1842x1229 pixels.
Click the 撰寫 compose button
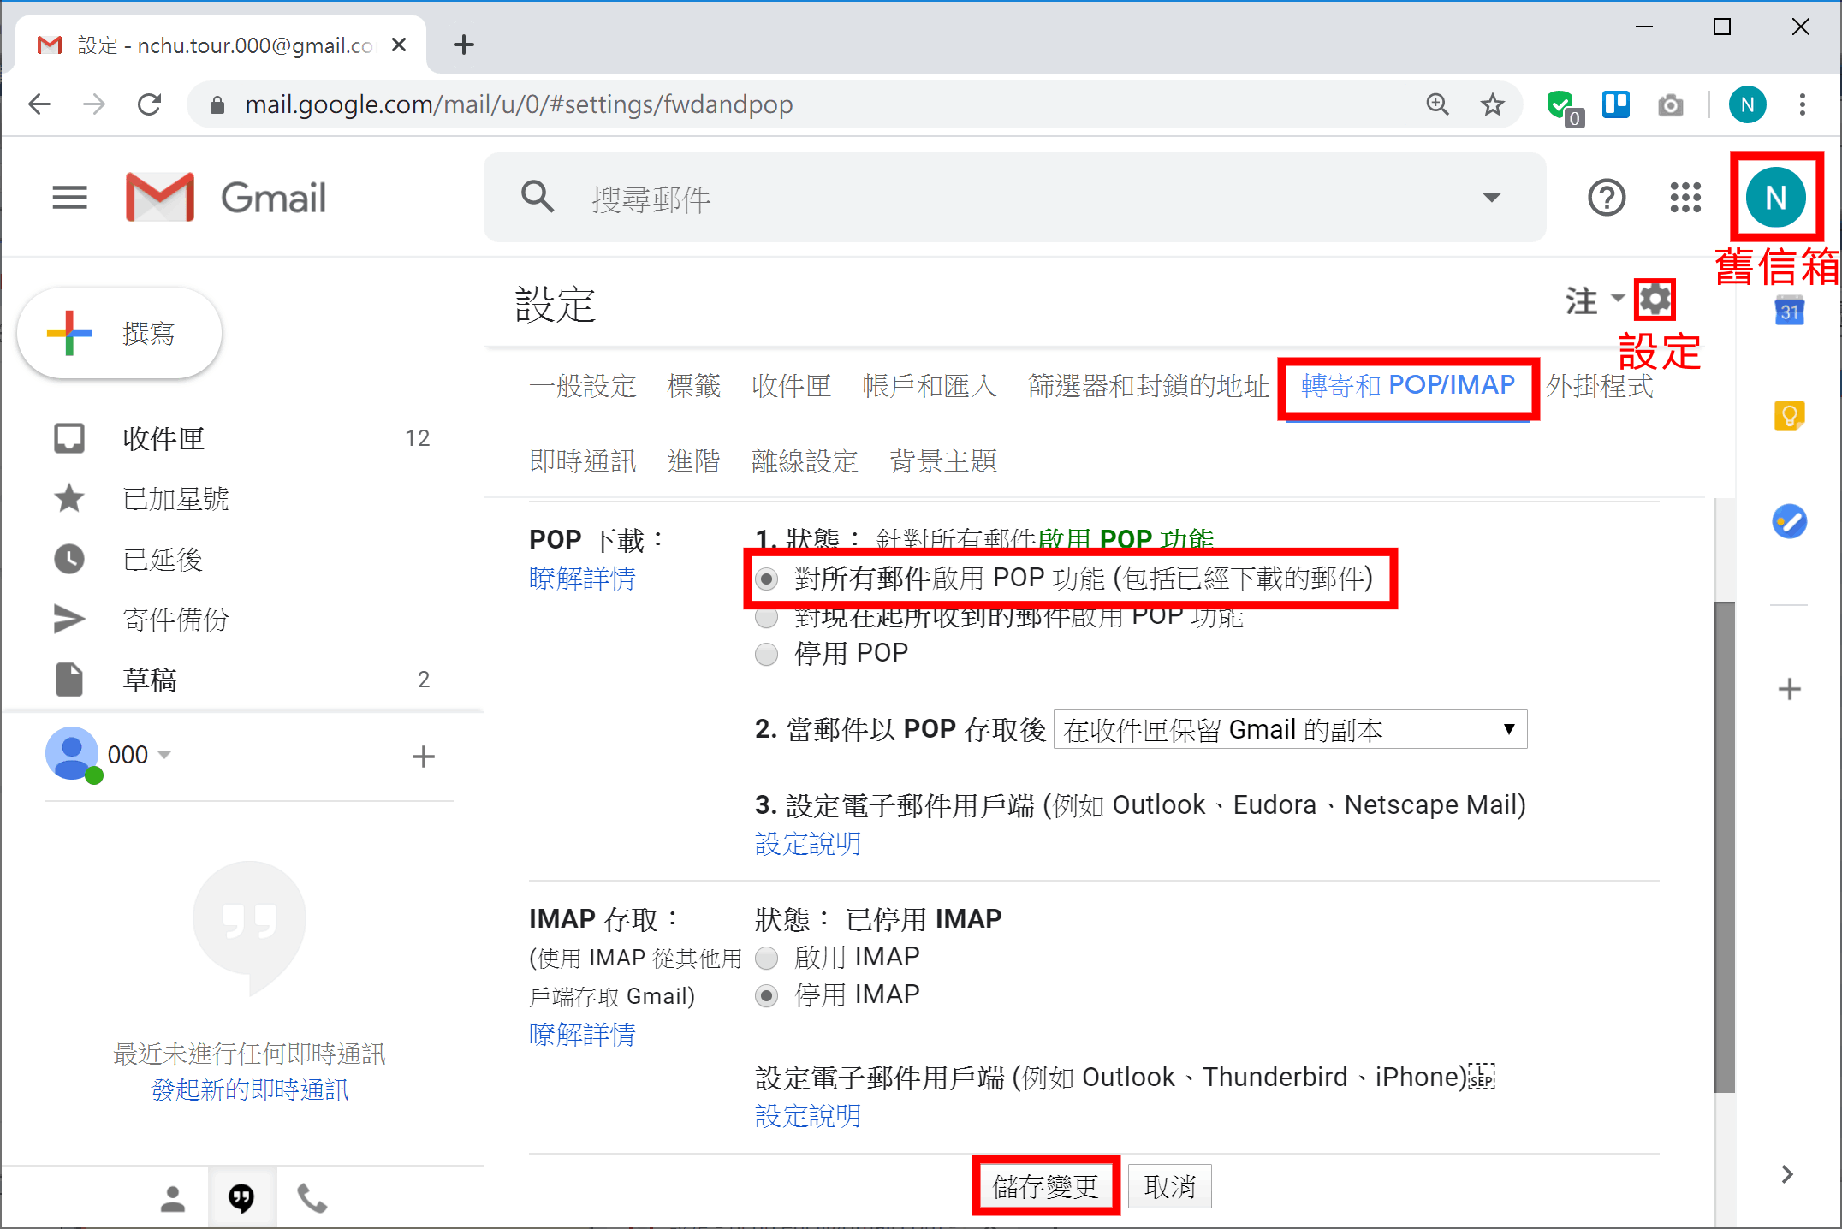tap(120, 333)
